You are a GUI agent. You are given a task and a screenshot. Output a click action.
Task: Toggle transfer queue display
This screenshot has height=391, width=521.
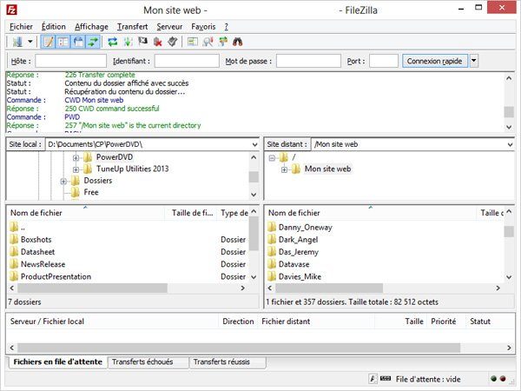(93, 42)
